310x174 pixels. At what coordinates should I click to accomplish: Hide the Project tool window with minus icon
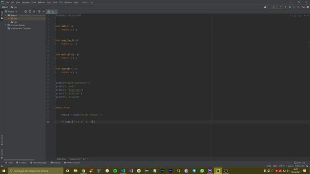tap(44, 12)
